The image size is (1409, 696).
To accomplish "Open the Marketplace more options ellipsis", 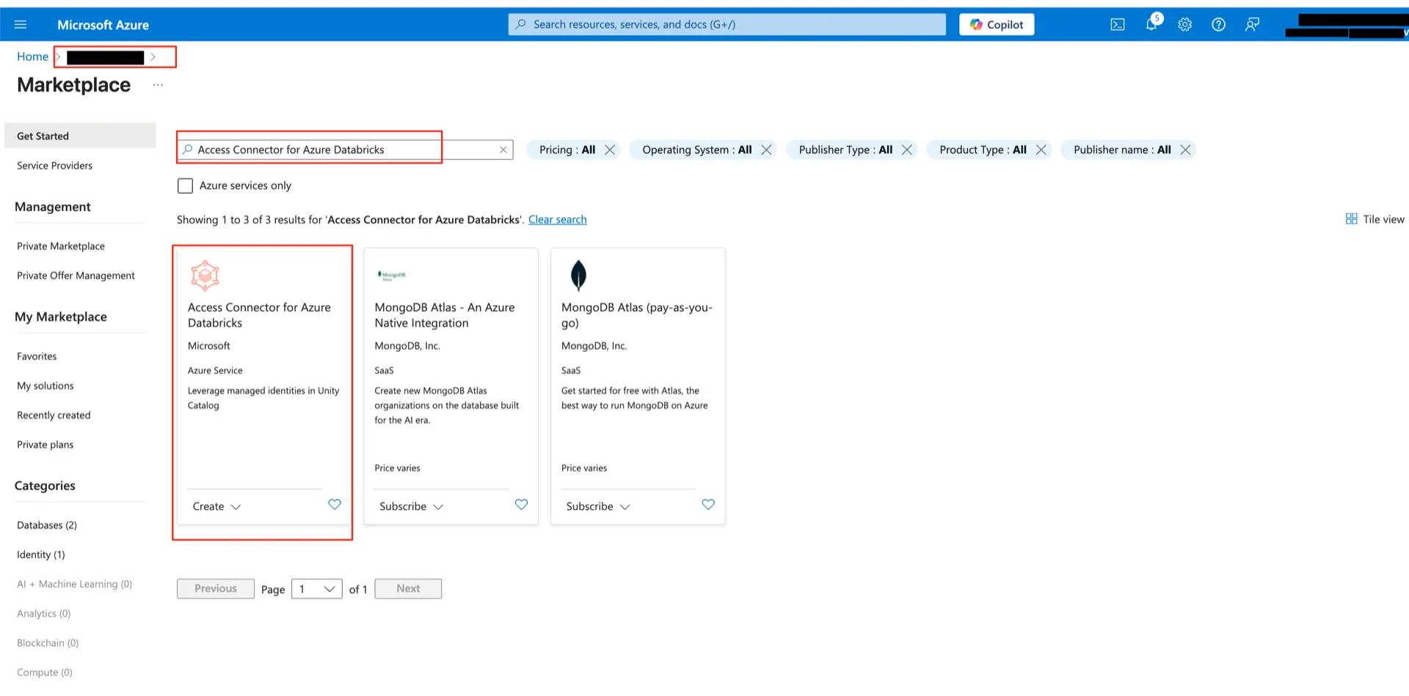I will 158,85.
